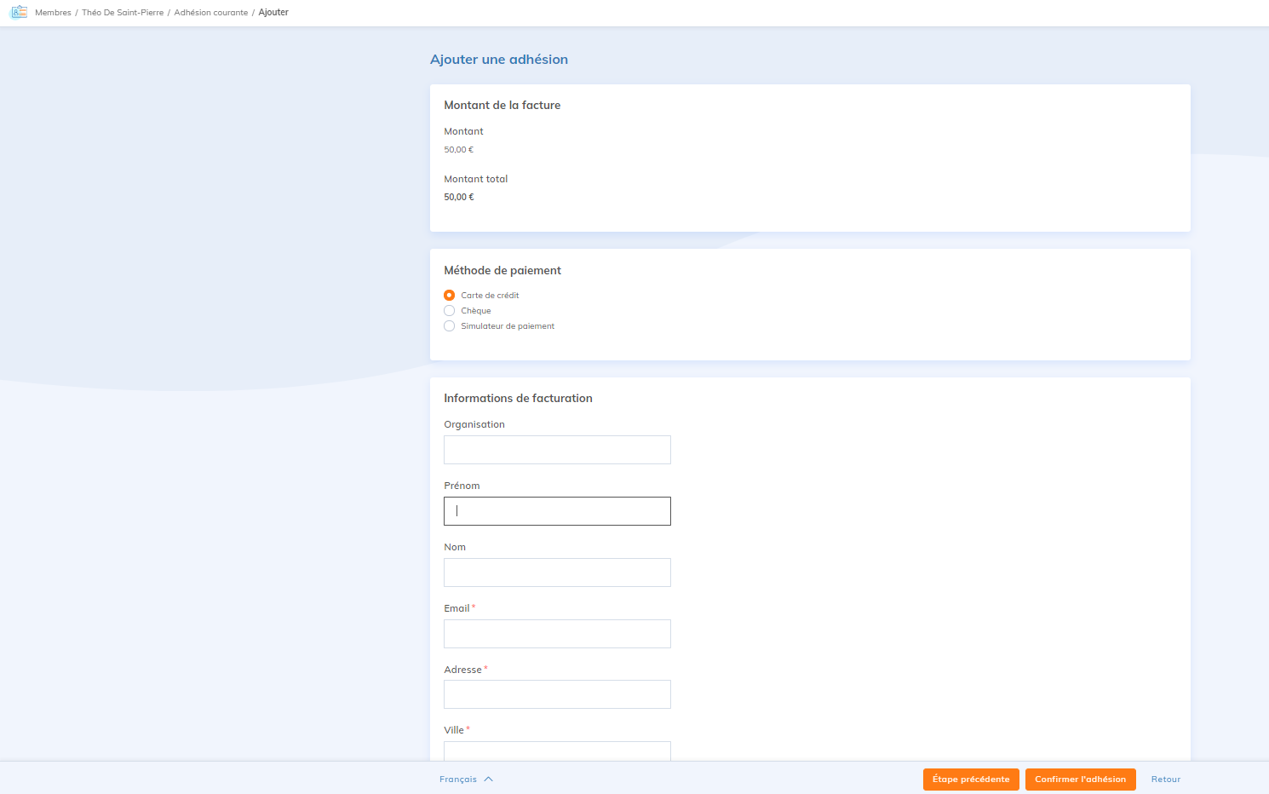This screenshot has width=1269, height=794.
Task: Click the Email field
Action: (x=557, y=634)
